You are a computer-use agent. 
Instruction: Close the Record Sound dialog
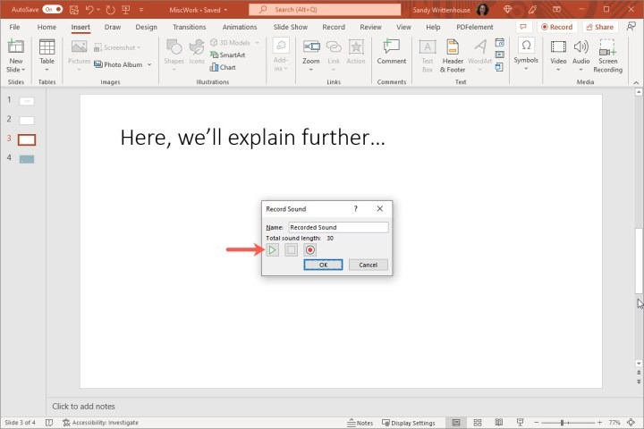pyautogui.click(x=380, y=208)
